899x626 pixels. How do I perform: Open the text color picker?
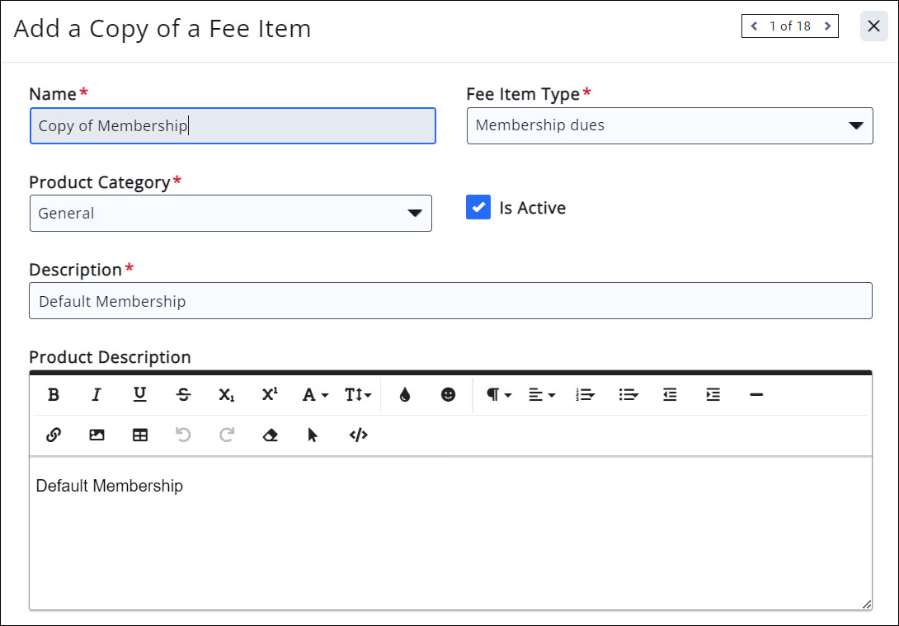click(404, 395)
